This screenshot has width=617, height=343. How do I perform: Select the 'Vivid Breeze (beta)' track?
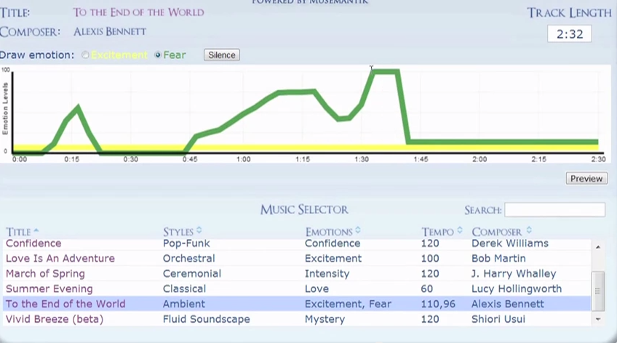(55, 319)
